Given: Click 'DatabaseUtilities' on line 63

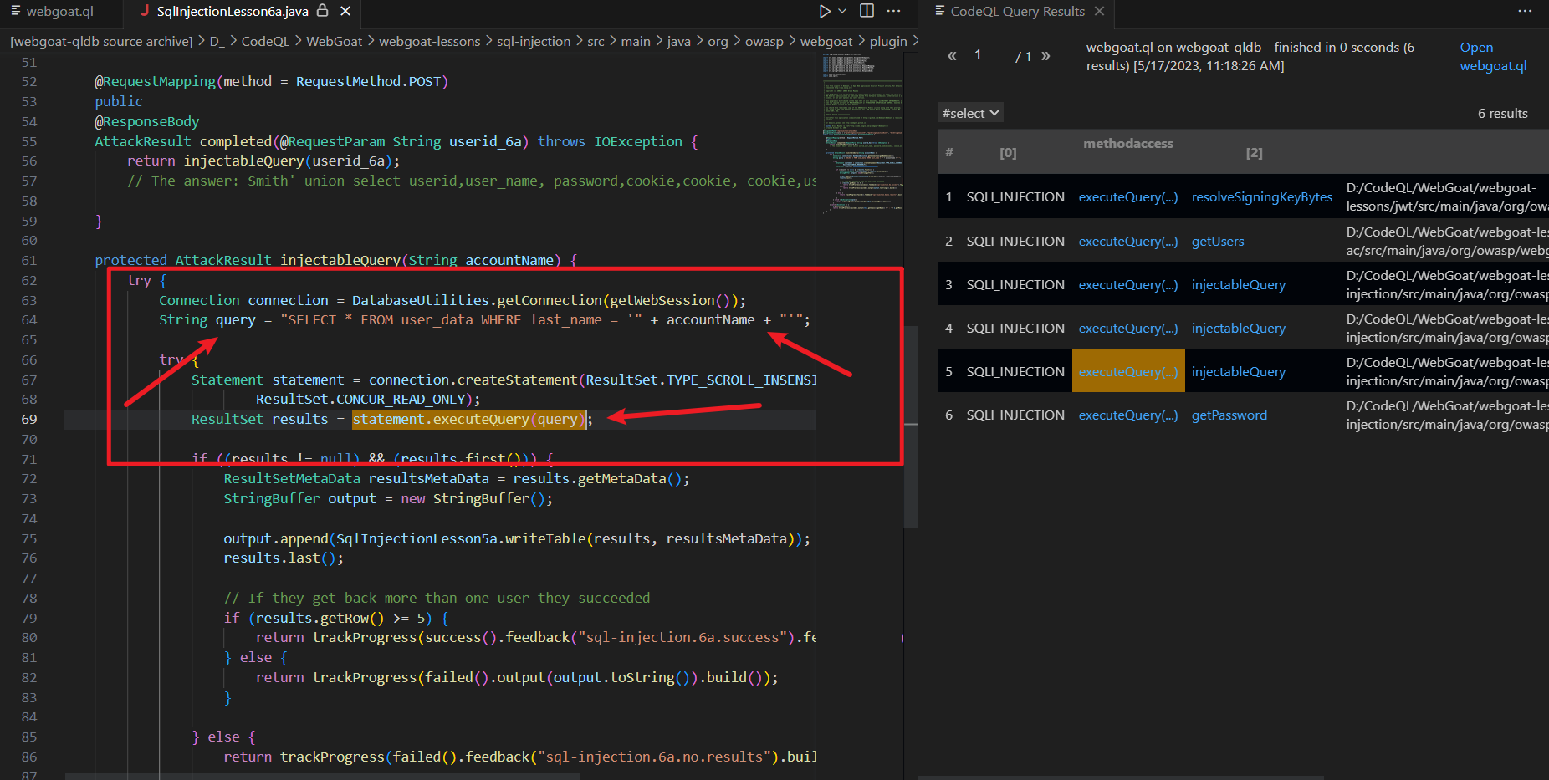Looking at the screenshot, I should tap(420, 300).
